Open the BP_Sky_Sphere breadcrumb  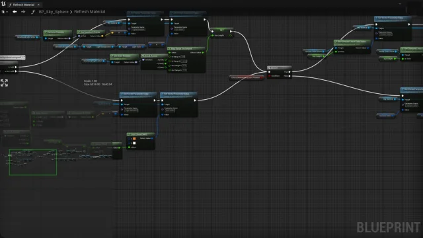pos(54,12)
